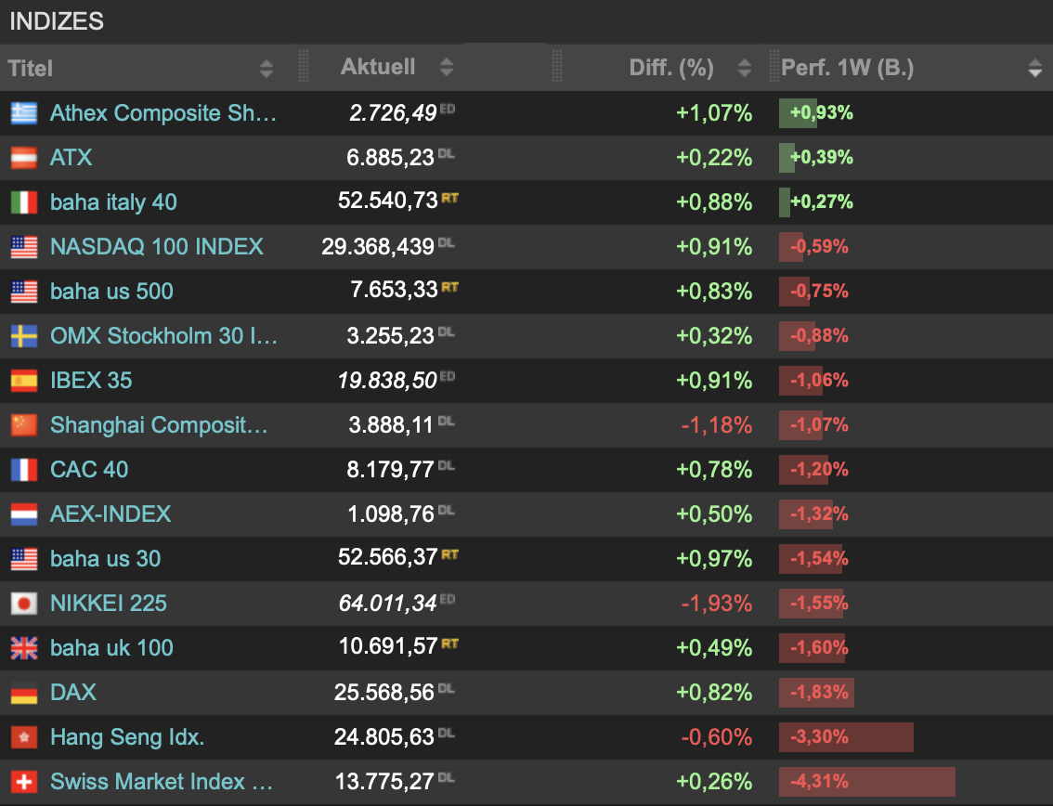Sort the table by the Titel column arrows
Screen dimensions: 1053x806
[266, 68]
